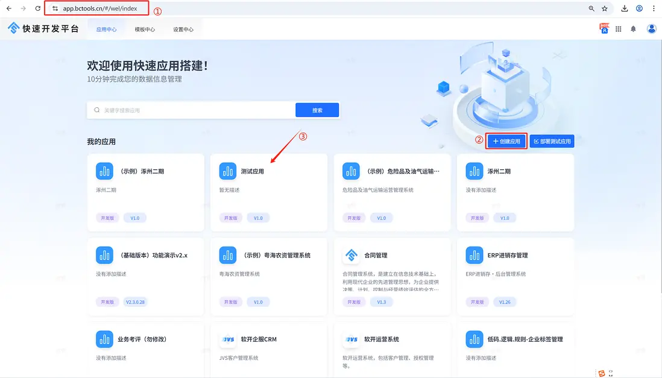Click the 危险品及油气运输运营管理系统 description
The height and width of the screenshot is (378, 662).
click(x=378, y=190)
